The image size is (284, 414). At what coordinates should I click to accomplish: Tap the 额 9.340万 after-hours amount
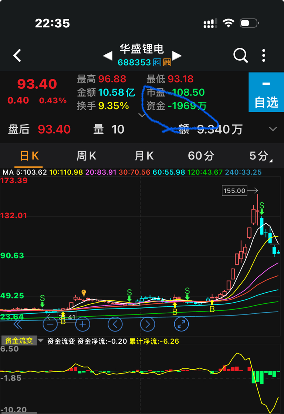tap(210, 129)
